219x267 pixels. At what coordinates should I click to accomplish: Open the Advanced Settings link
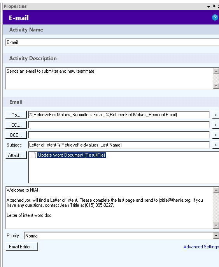point(201,247)
